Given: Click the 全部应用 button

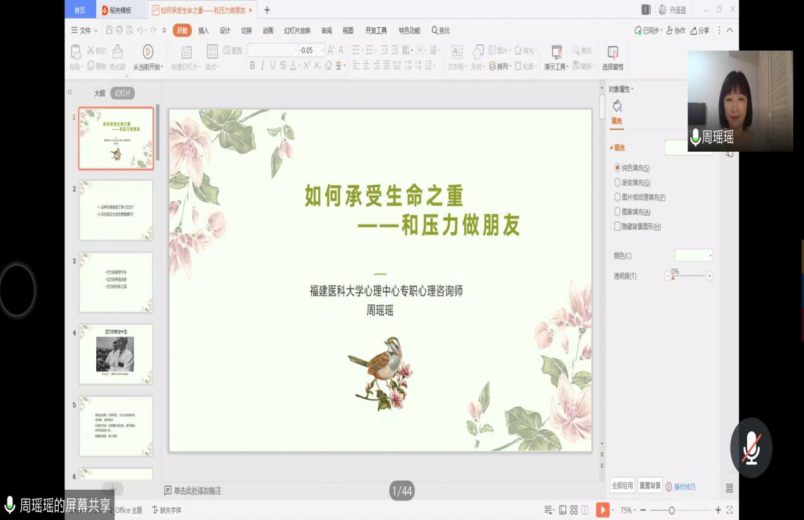Looking at the screenshot, I should pyautogui.click(x=622, y=486).
